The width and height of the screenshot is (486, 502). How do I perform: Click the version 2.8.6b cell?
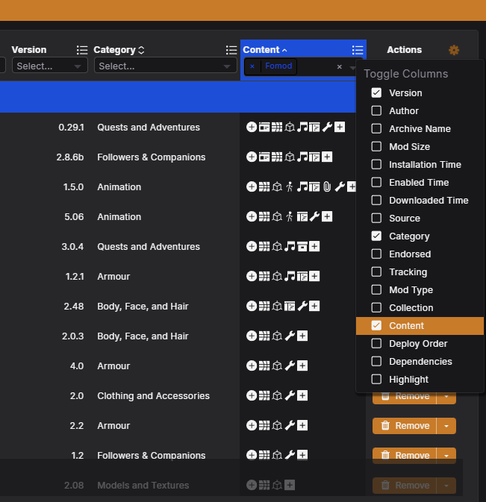pos(70,157)
